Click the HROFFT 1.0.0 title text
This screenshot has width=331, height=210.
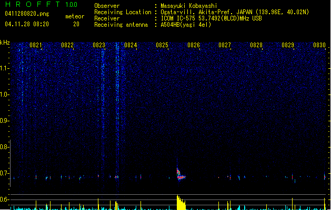click(x=41, y=4)
